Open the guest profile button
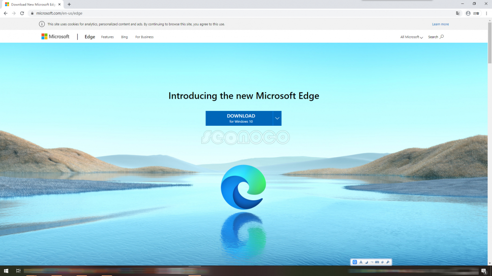The height and width of the screenshot is (276, 492). 472,13
